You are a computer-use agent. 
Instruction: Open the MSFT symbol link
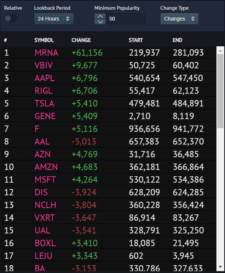point(45,180)
